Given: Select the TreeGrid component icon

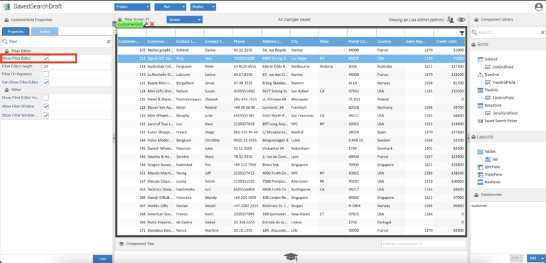Looking at the screenshot, I should [x=480, y=75].
